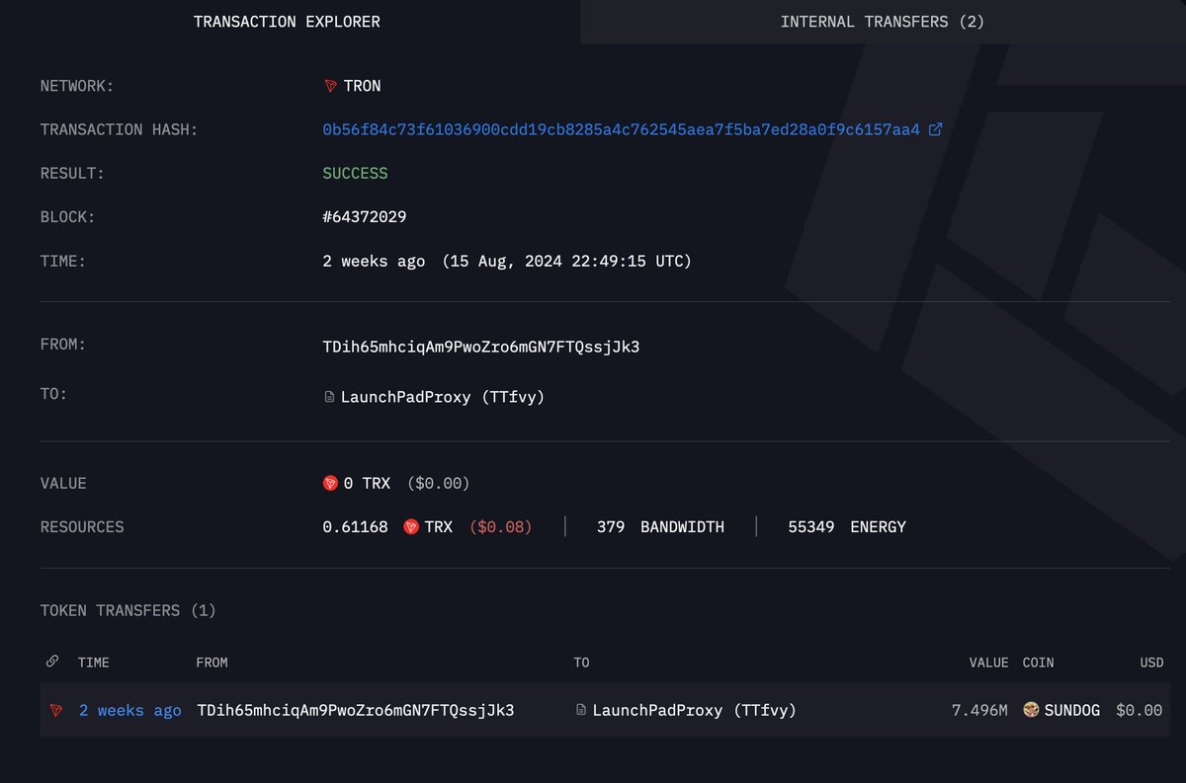
Task: Select the 55349 ENERGY value
Action: (x=847, y=527)
